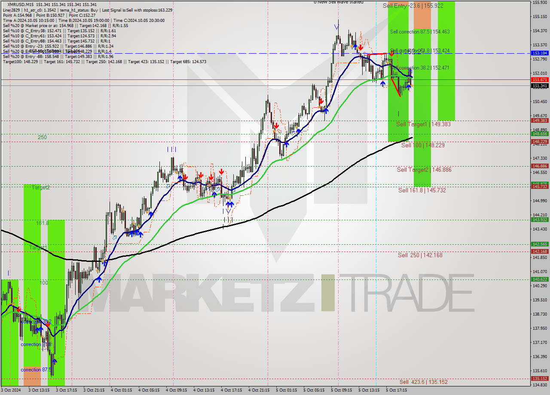Click 'Sell %20 @ Market price' line
Image resolution: width=550 pixels, height=395 pixels.
65,25
